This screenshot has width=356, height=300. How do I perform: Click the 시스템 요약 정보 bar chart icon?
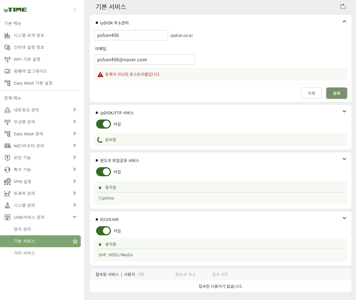tap(7, 35)
